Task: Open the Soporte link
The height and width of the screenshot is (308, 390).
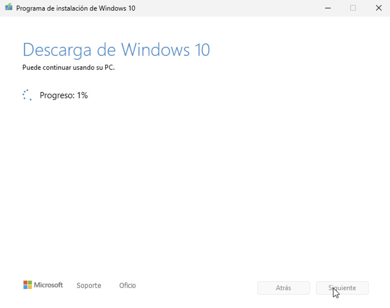Action: tap(89, 286)
